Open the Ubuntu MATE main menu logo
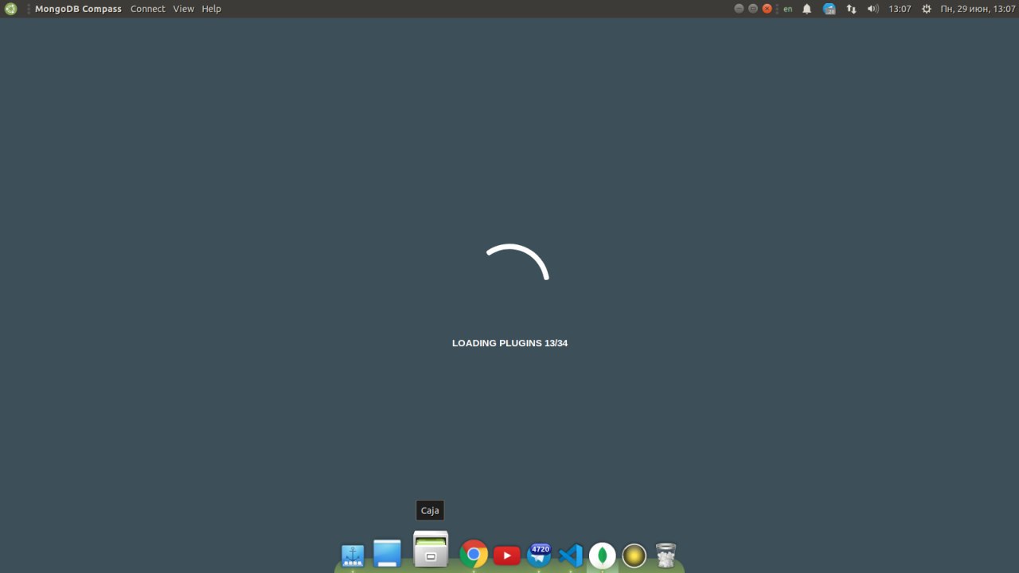 [x=10, y=9]
